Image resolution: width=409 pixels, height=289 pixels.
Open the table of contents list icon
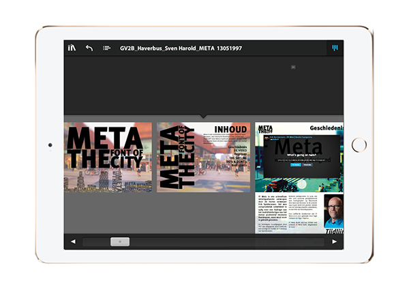tap(106, 48)
